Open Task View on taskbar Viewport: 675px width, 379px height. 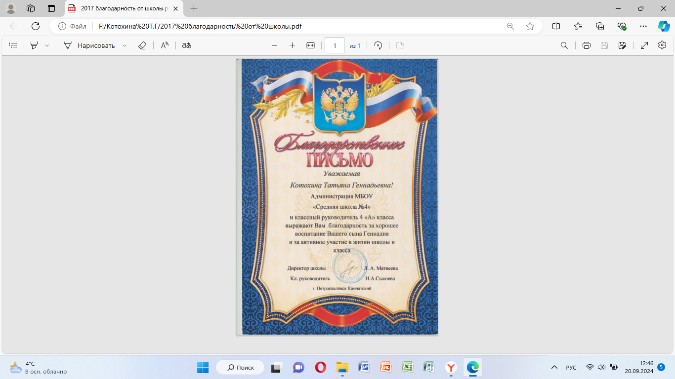(x=277, y=367)
